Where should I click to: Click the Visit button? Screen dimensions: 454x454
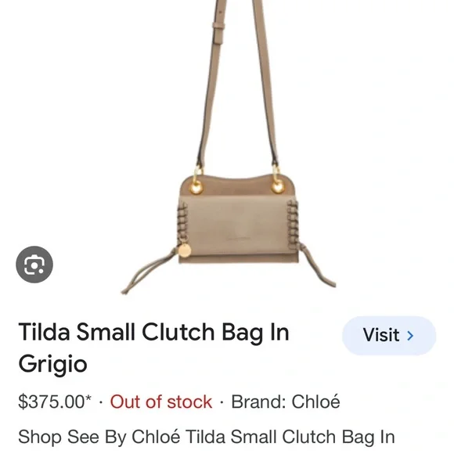pos(389,336)
